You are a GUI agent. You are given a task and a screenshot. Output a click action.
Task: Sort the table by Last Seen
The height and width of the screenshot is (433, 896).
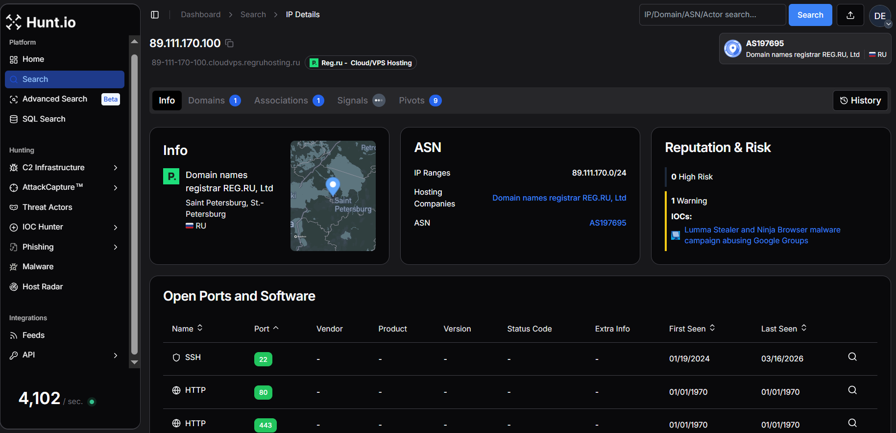(x=783, y=329)
